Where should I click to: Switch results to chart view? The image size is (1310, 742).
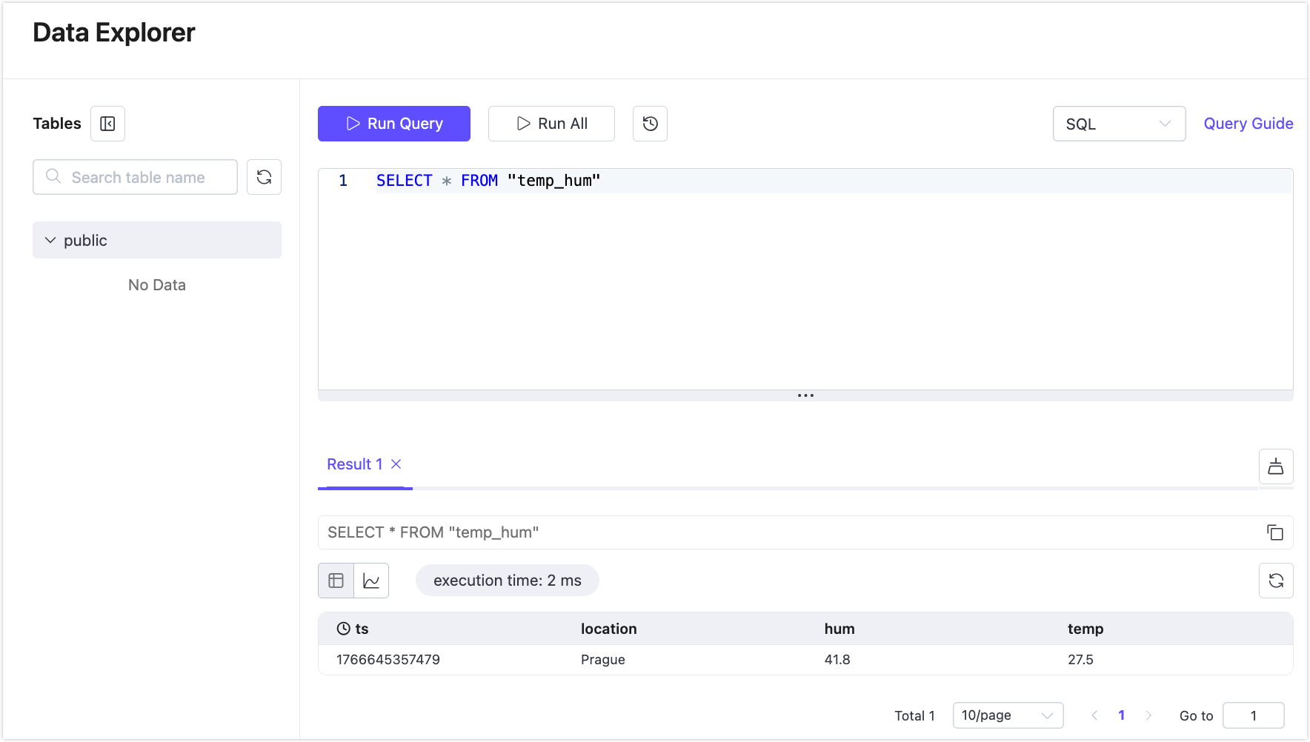(372, 581)
